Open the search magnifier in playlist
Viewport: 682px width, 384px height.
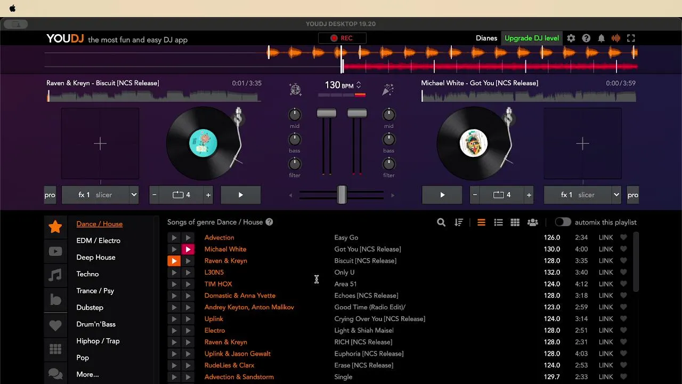441,222
